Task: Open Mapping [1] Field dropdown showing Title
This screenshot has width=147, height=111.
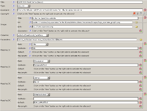Action: [40, 44]
